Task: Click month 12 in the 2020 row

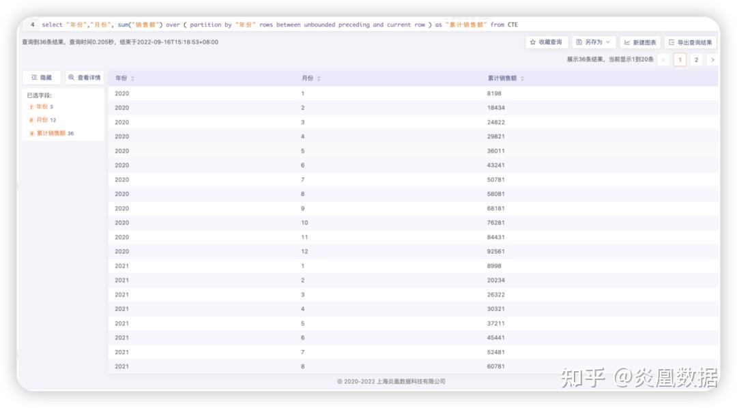Action: tap(304, 252)
